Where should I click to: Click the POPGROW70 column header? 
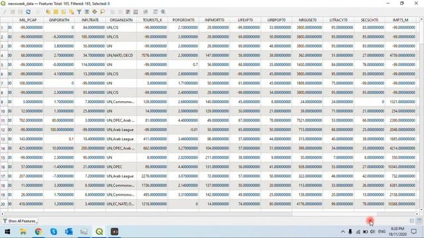click(184, 20)
